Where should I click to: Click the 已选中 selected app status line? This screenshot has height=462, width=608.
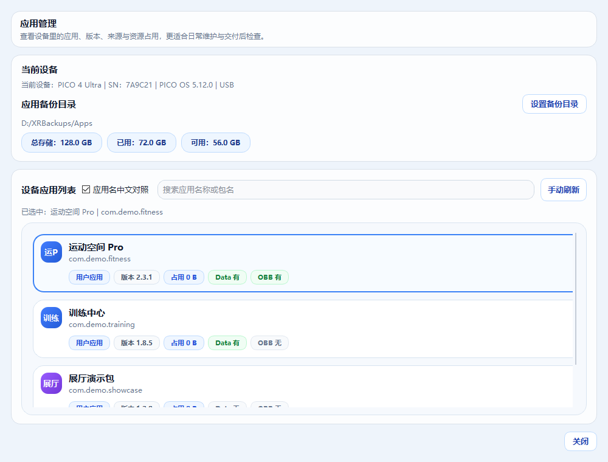(x=92, y=212)
